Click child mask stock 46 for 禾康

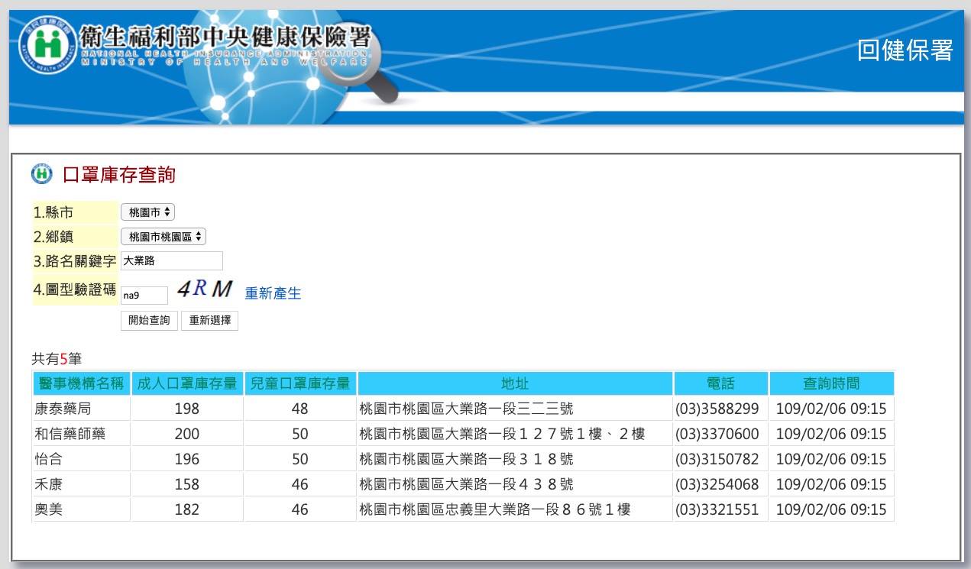coord(300,484)
